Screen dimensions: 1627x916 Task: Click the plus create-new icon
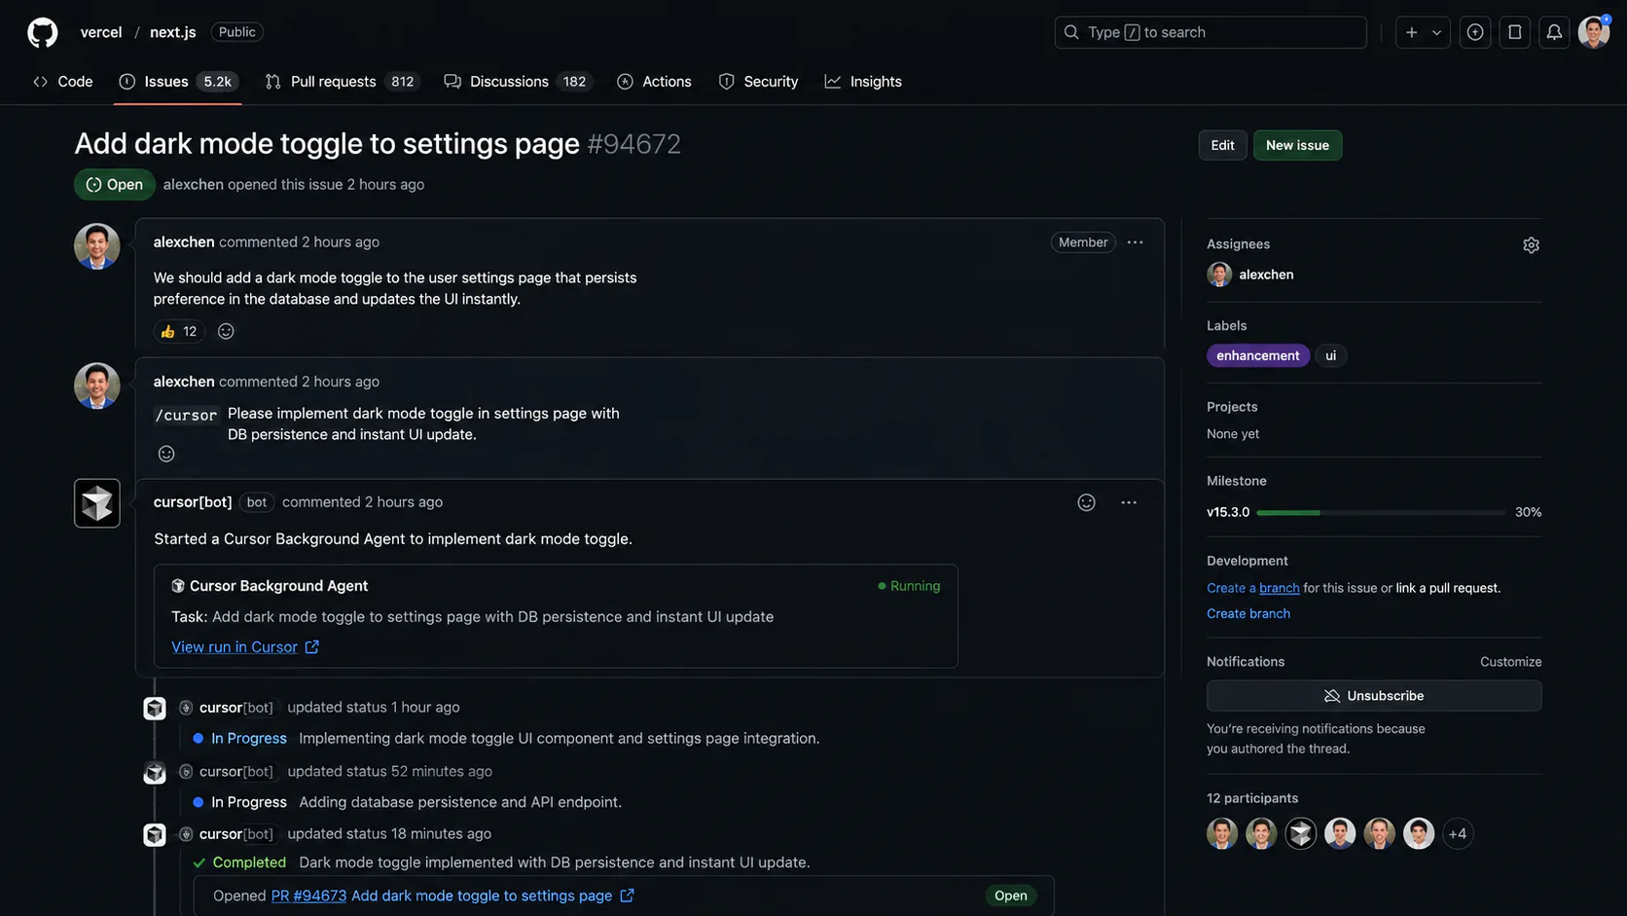1411,32
